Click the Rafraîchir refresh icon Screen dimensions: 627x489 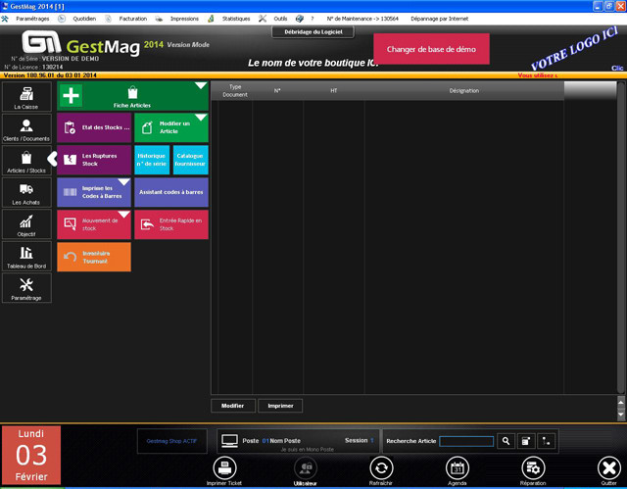tap(381, 469)
